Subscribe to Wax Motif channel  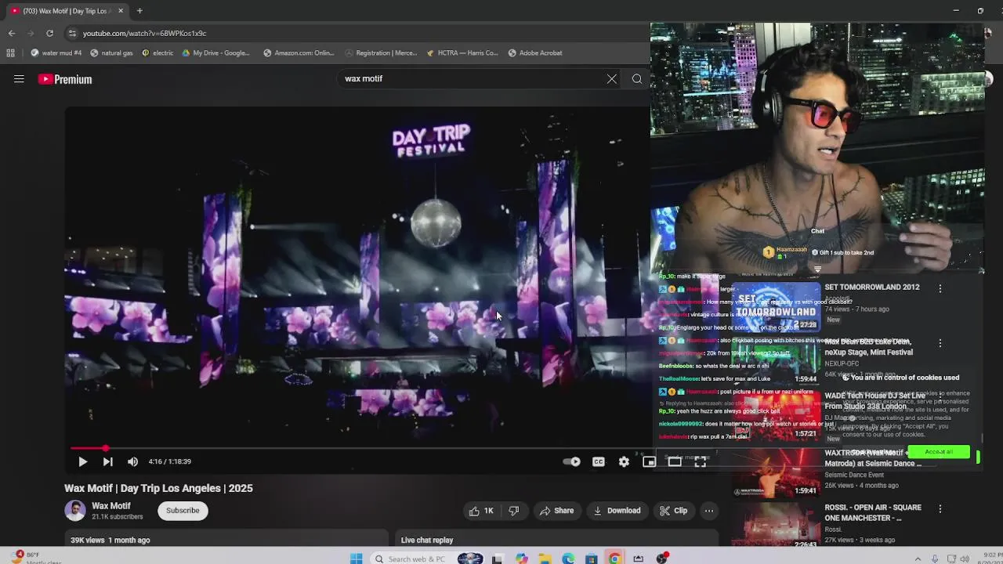183,511
